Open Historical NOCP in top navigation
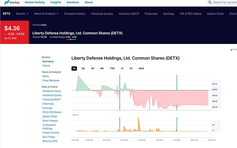Image resolution: width=237 pixels, height=148 pixels. tap(129, 14)
